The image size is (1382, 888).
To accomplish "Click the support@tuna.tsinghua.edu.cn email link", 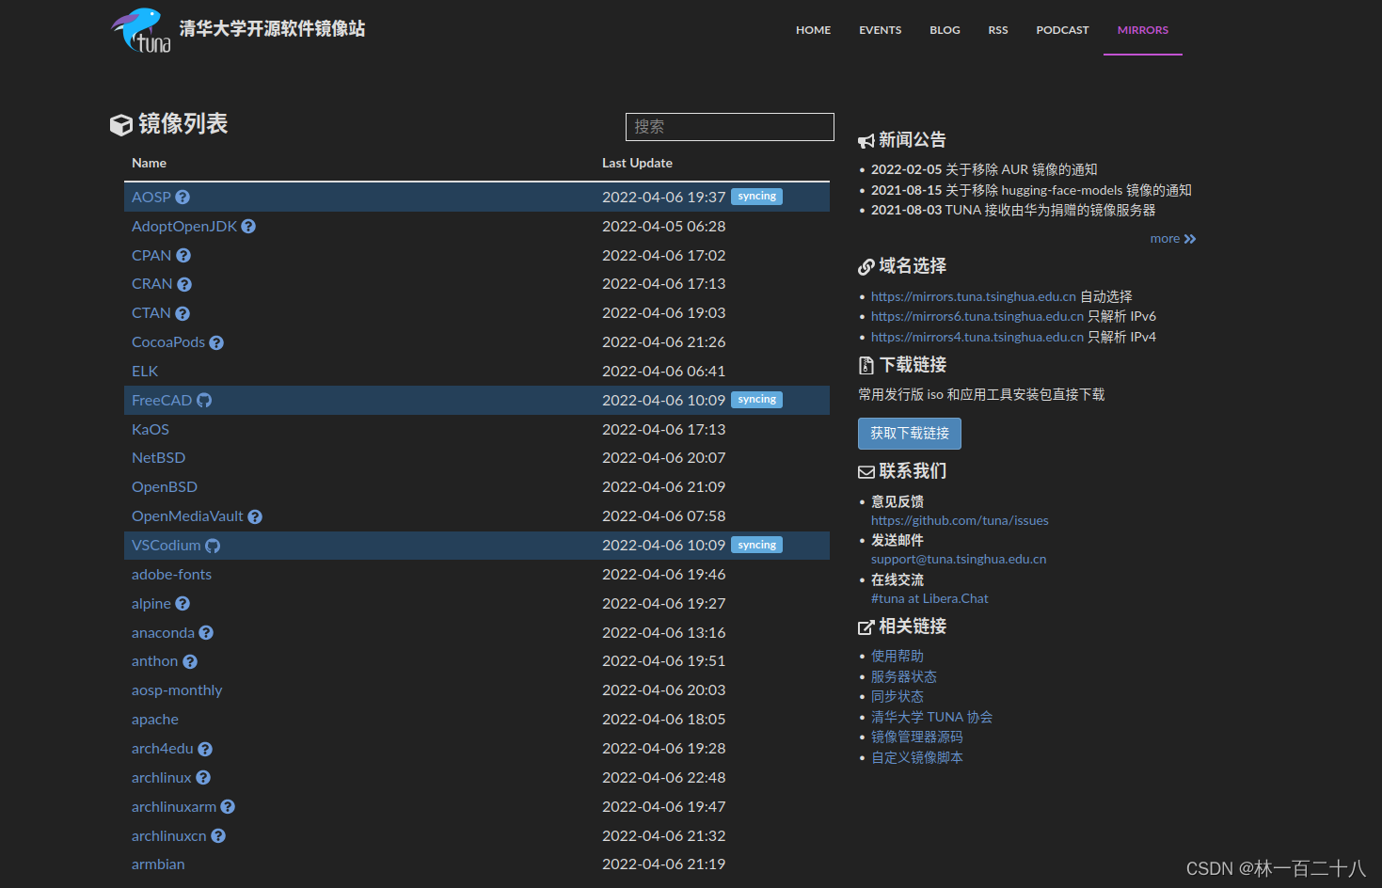I will pos(959,560).
